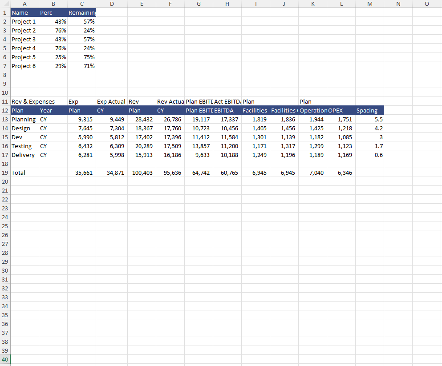Screen dimensions: 442x366
Task: Select the 'Project 4' cell
Action: click(x=25, y=48)
